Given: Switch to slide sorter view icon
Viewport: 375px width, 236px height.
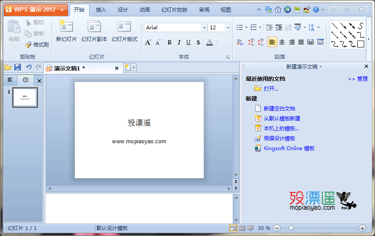Looking at the screenshot, I should point(242,228).
